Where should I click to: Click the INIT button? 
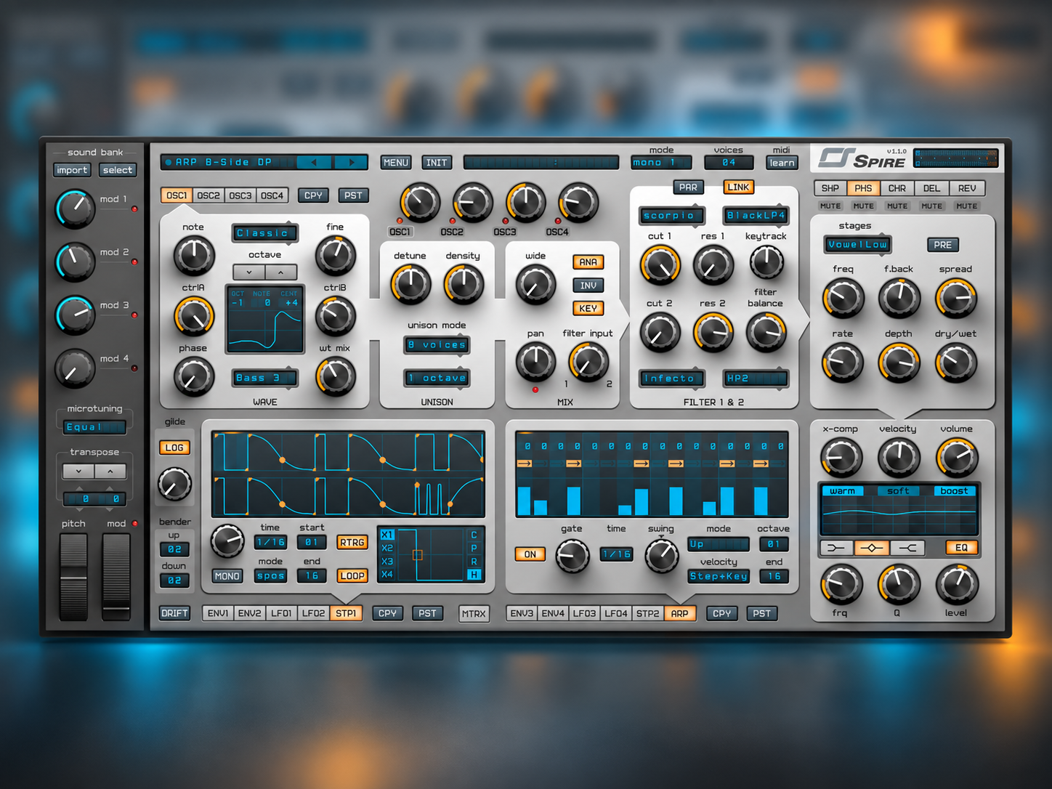click(x=437, y=163)
